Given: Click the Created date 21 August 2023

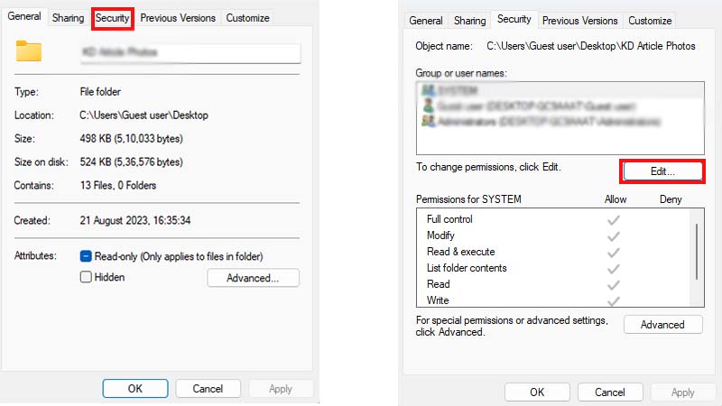Looking at the screenshot, I should 134,220.
